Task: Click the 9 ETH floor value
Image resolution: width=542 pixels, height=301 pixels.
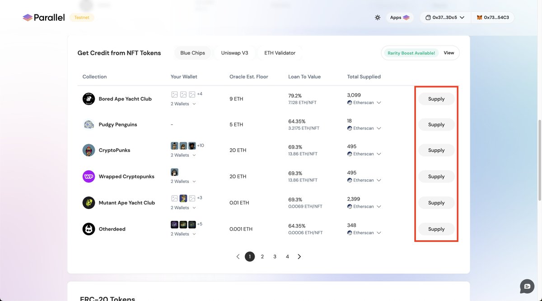Action: (x=236, y=99)
